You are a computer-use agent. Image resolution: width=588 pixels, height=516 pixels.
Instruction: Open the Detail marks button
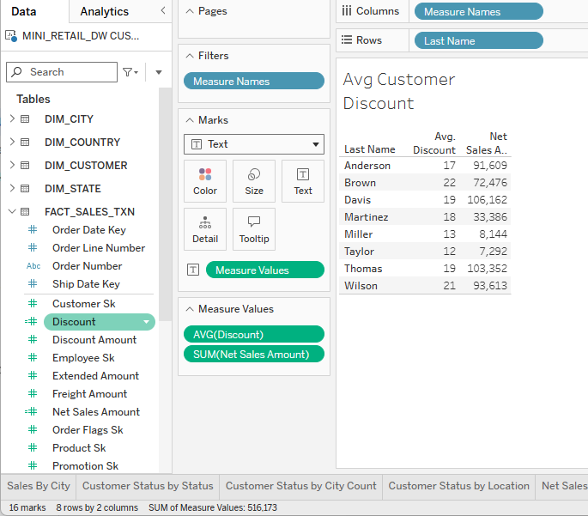205,229
